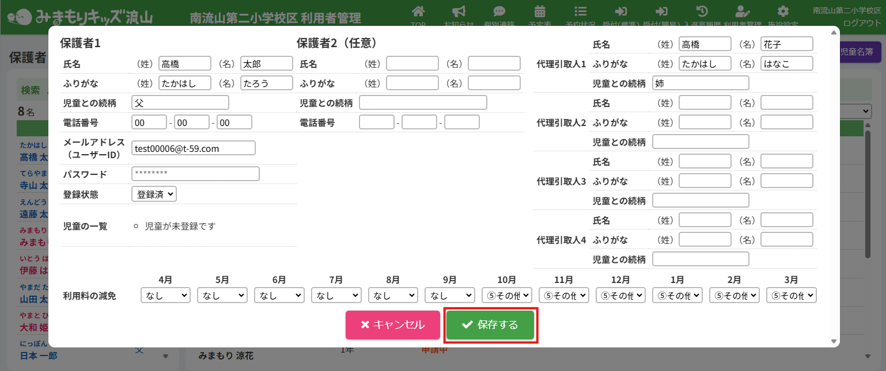Image resolution: width=886 pixels, height=371 pixels.
Task: Expand the 4月 fee reduction dropdown
Action: tap(165, 295)
